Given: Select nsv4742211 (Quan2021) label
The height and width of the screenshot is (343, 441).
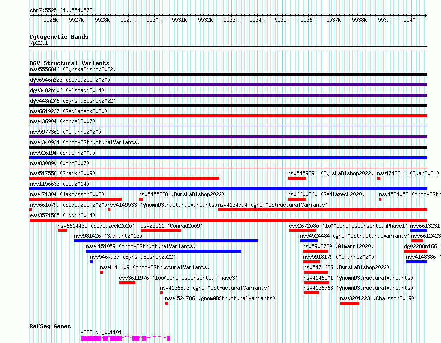Looking at the screenshot, I should (x=408, y=173).
